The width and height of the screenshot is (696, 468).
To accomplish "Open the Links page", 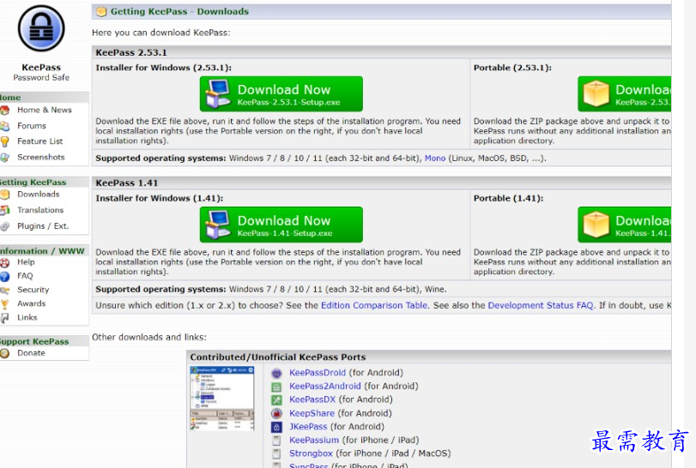I will 27,317.
